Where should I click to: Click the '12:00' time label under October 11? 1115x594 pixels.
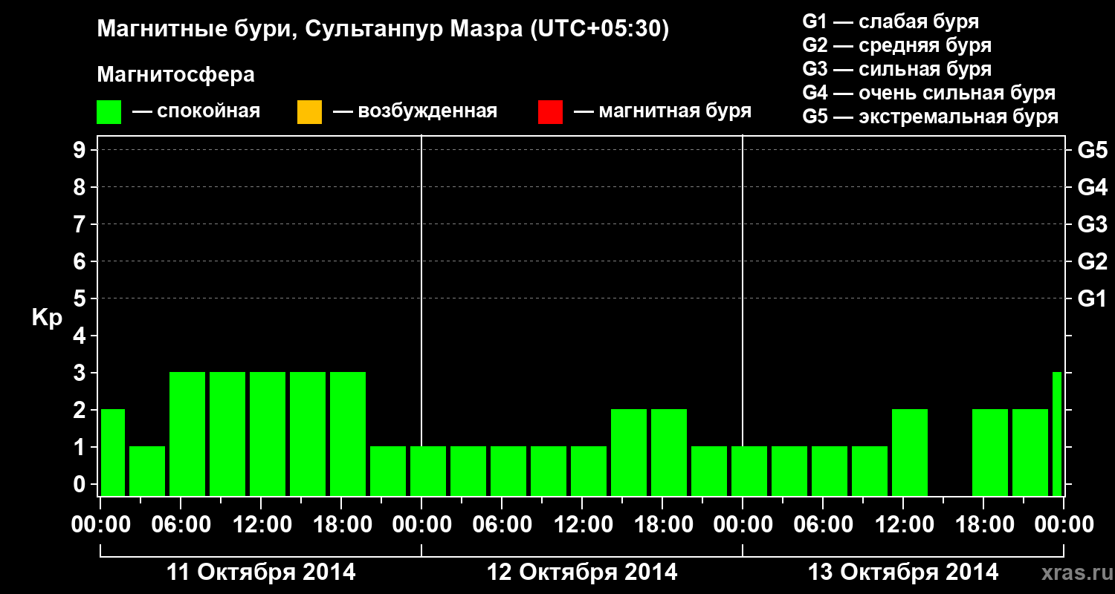[x=261, y=525]
